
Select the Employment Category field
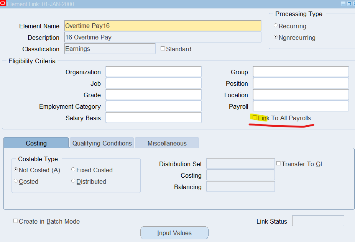click(153, 106)
